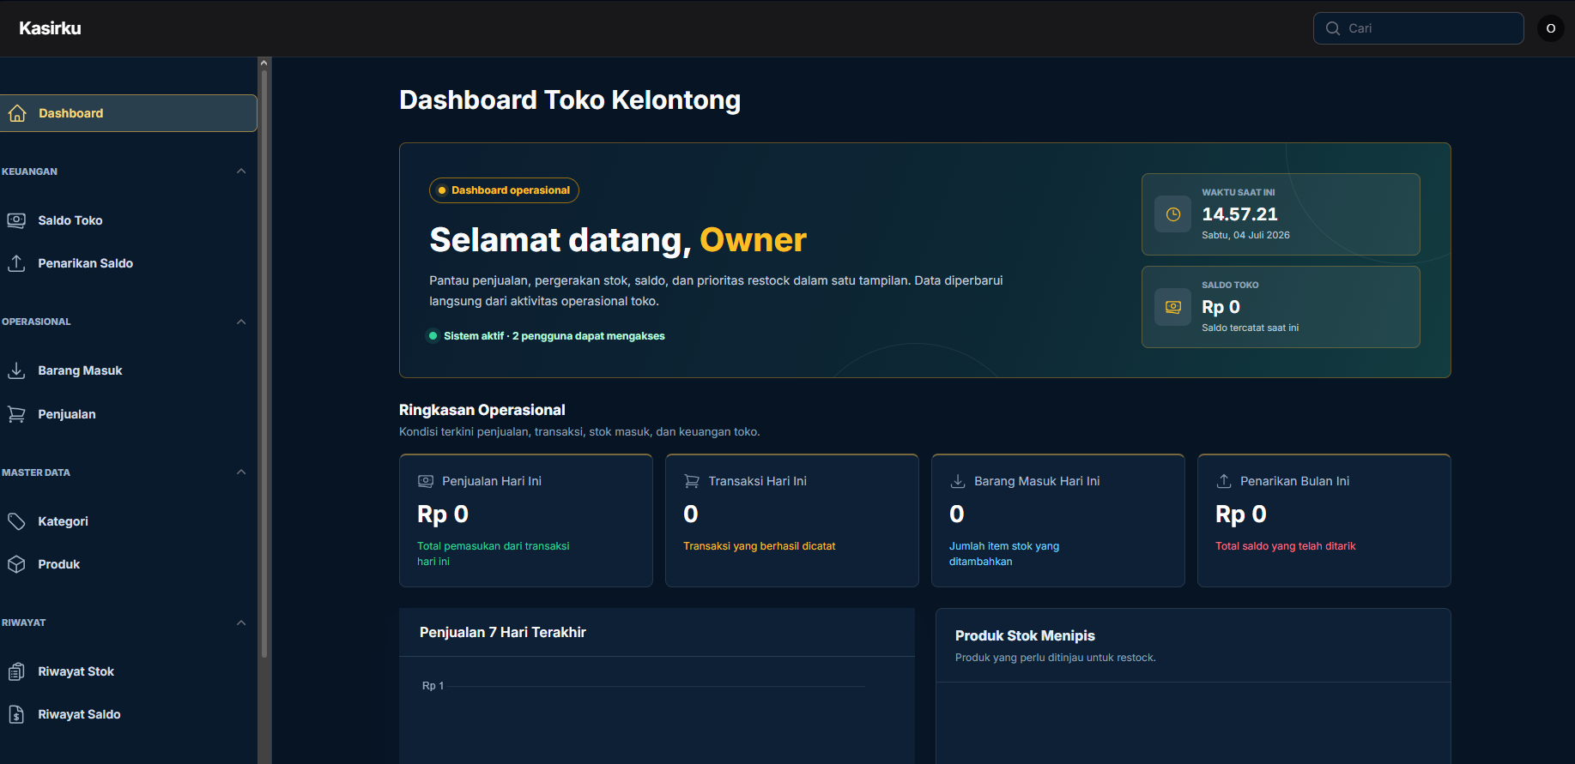The image size is (1575, 764).
Task: Click the Riwayat Saldo document icon
Action: point(16,714)
